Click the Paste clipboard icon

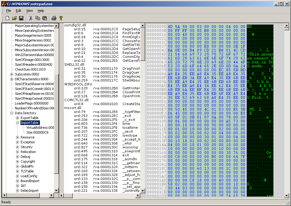(x=45, y=18)
